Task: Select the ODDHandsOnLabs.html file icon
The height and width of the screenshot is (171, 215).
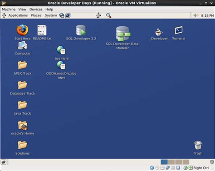Action: pos(61,65)
